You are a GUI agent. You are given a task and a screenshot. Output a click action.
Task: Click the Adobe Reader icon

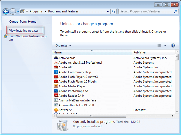tap(56, 95)
